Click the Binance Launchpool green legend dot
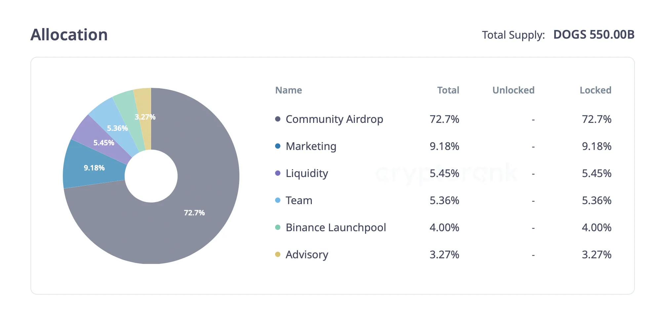Viewport: 658px width, 327px height. point(278,227)
